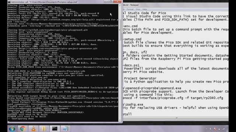
Task: Show hidden system tray icons
Action: pyautogui.click(x=206, y=129)
